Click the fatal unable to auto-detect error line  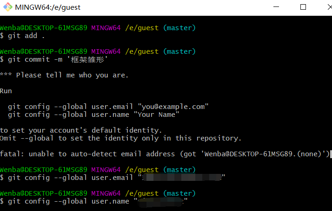(x=165, y=154)
